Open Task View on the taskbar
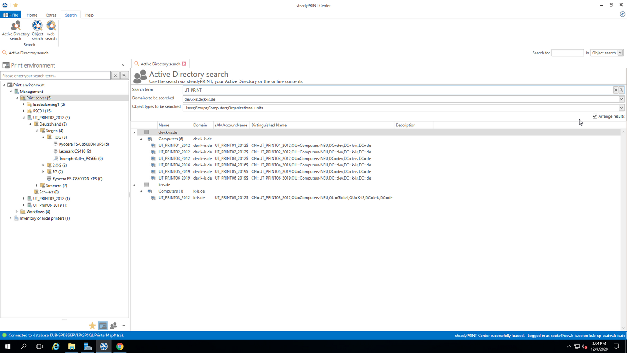This screenshot has height=353, width=627. (x=39, y=346)
